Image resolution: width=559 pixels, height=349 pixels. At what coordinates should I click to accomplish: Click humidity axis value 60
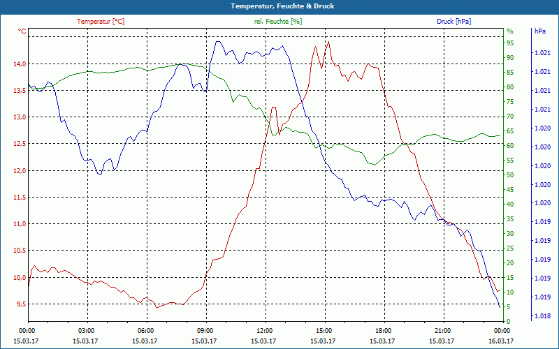510,146
